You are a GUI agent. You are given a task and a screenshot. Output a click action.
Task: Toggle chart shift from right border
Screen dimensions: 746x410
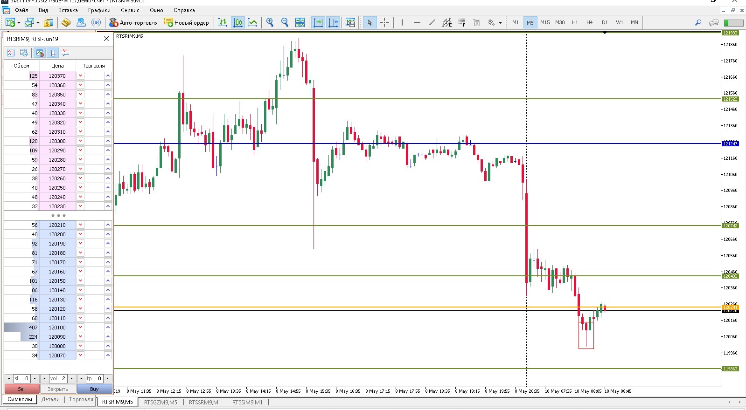click(x=333, y=22)
